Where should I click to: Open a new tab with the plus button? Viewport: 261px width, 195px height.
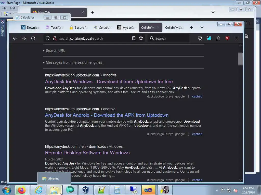pos(192,27)
